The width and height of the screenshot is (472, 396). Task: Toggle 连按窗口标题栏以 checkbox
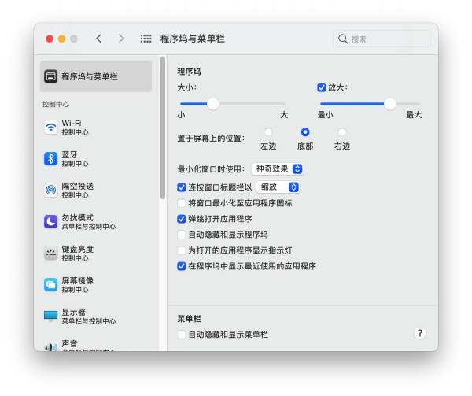[181, 187]
